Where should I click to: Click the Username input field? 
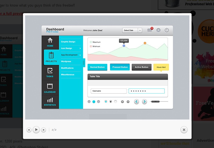coord(109,91)
